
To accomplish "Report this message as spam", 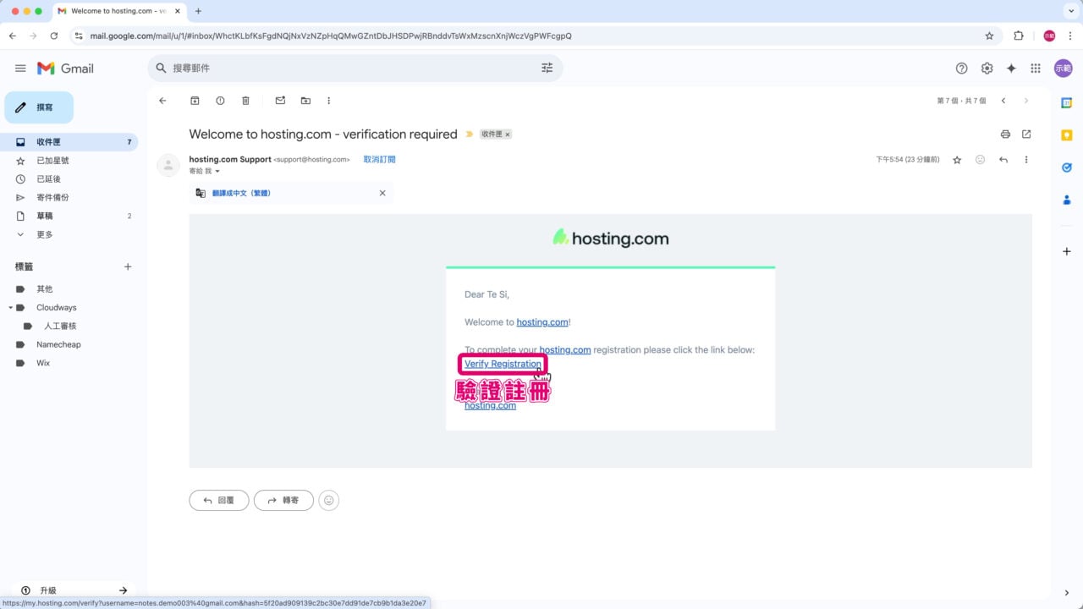I will coord(220,101).
